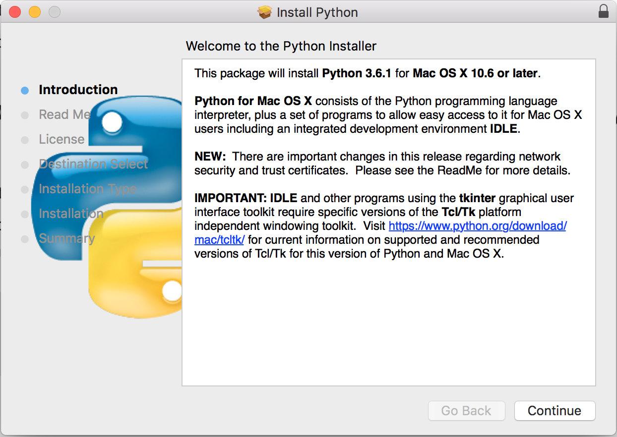Open the python.org tcltk download link
Image resolution: width=617 pixels, height=437 pixels.
pos(478,226)
